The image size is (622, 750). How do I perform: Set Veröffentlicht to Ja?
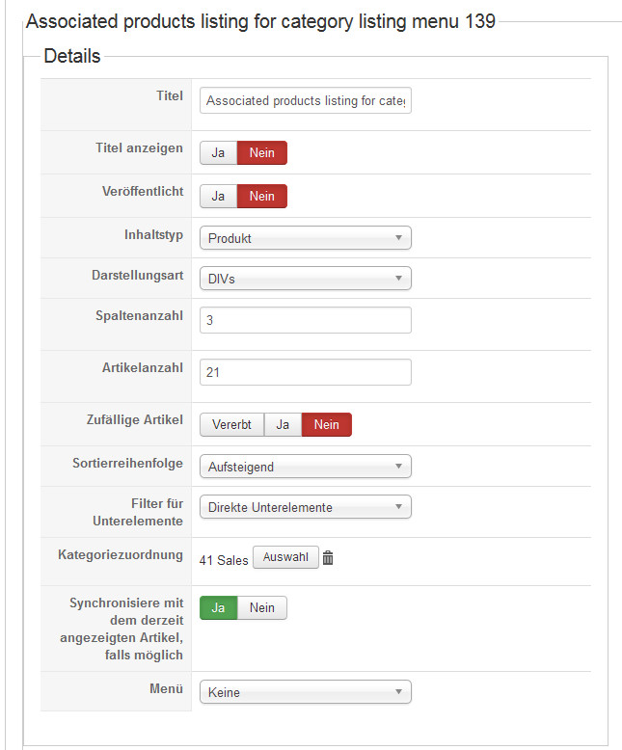tap(218, 196)
